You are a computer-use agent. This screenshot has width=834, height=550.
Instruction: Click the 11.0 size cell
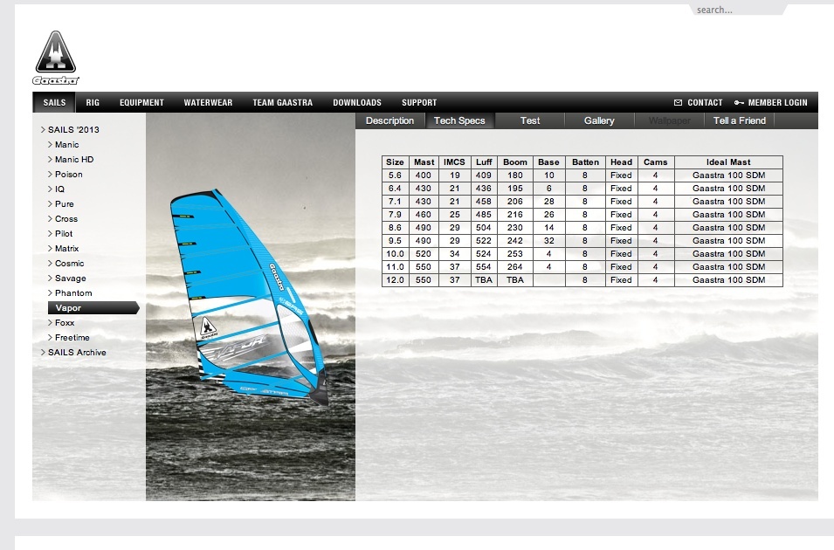pyautogui.click(x=396, y=267)
